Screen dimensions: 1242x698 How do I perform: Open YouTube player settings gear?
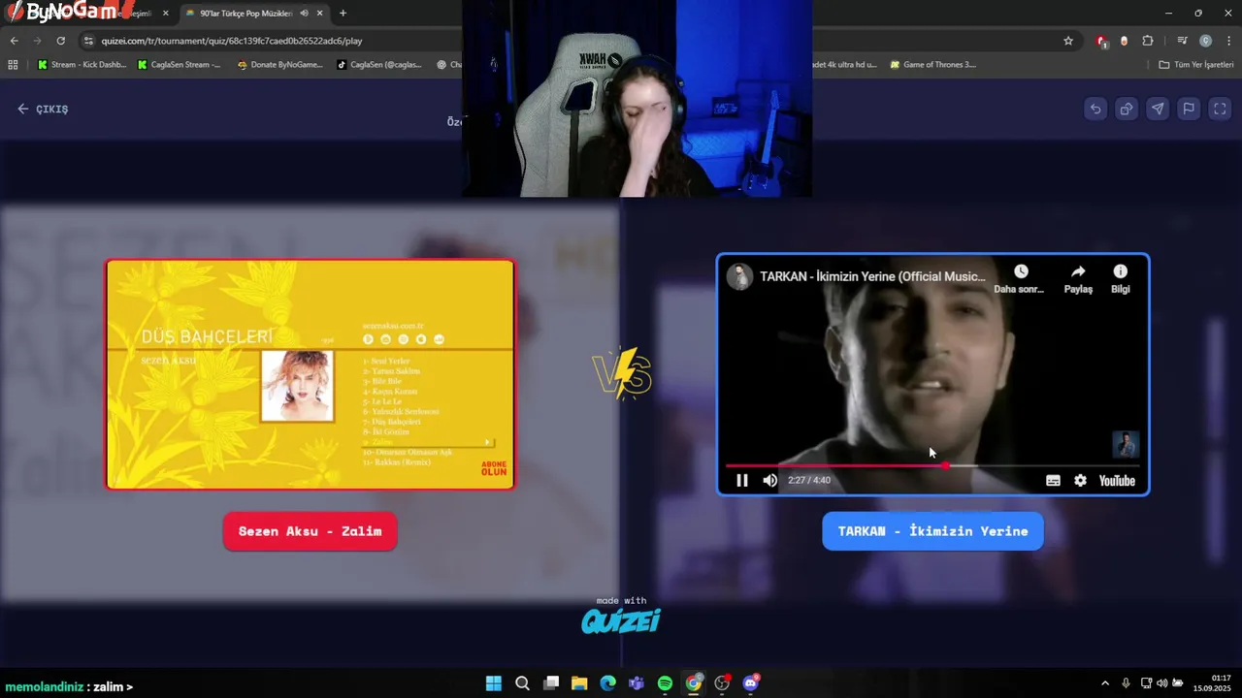coord(1080,480)
